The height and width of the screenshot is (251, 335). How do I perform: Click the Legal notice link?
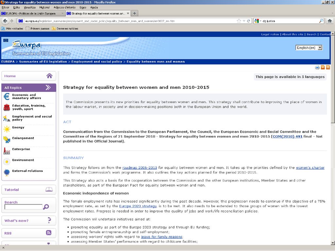coord(270,34)
